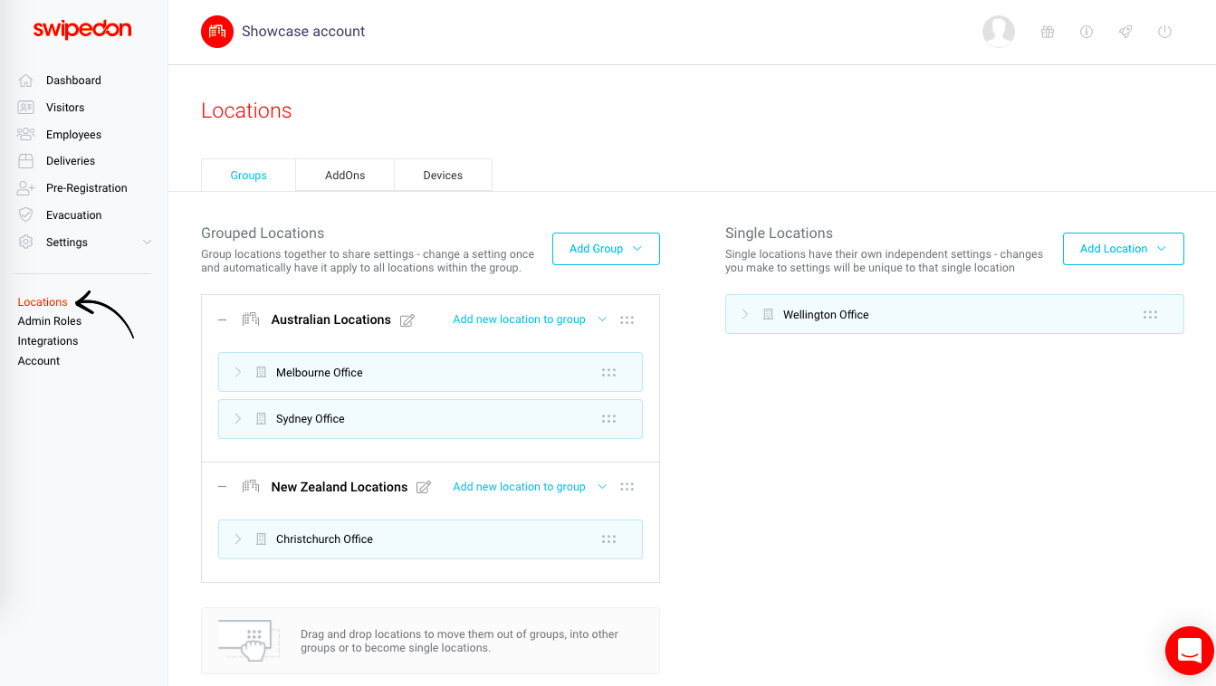Click drag handle for Australian Locations group
Image resolution: width=1216 pixels, height=686 pixels.
coord(627,319)
